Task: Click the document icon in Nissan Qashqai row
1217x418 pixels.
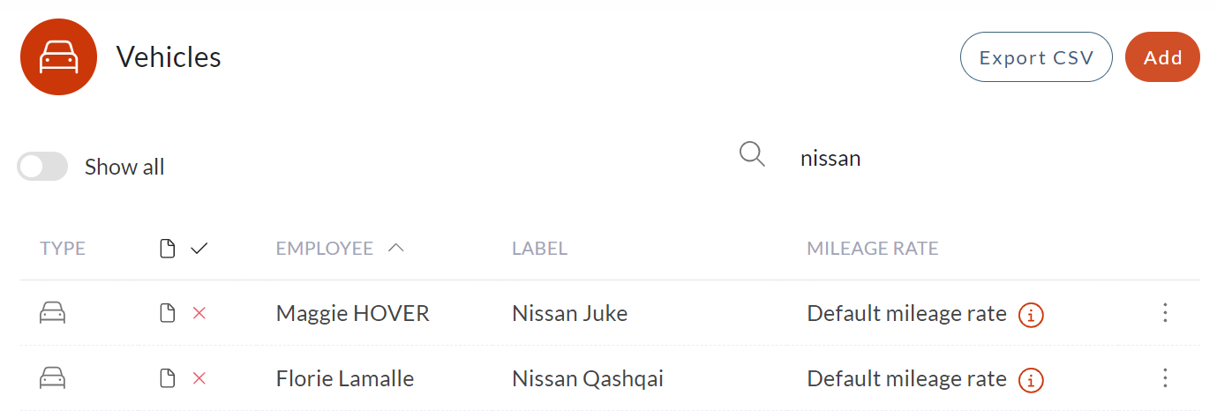Action: click(x=167, y=379)
